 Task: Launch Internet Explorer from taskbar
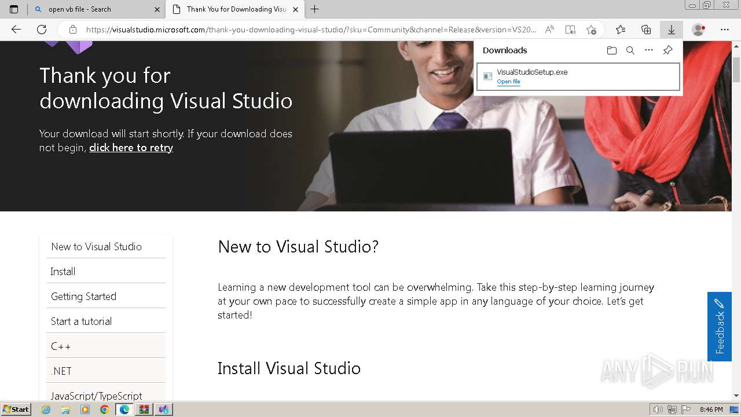pyautogui.click(x=46, y=409)
